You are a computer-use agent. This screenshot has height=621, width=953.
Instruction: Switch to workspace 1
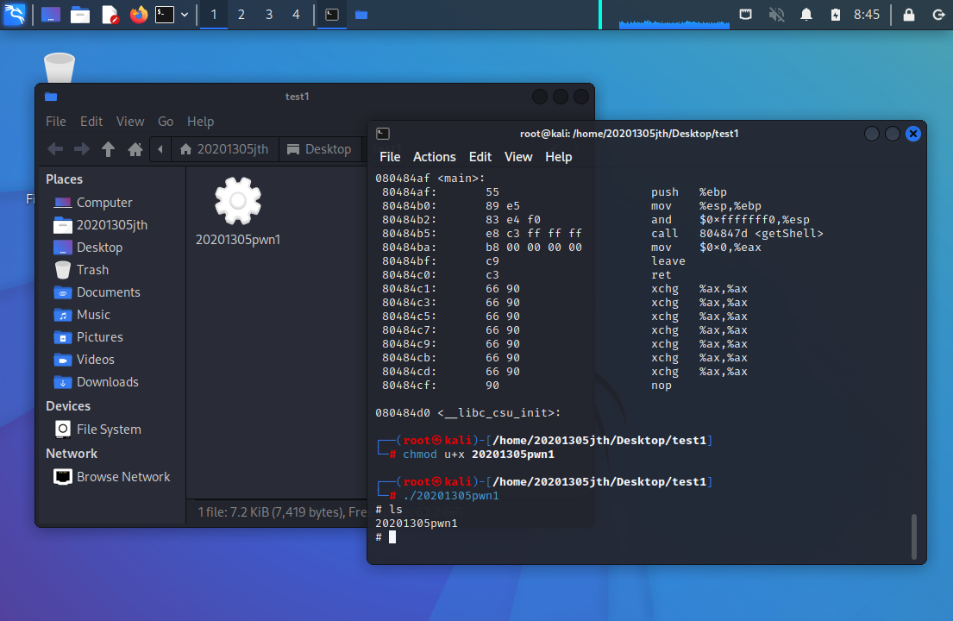click(x=213, y=15)
